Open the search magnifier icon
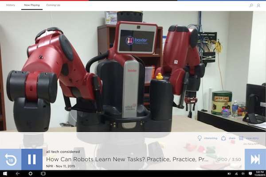 coord(251,5)
